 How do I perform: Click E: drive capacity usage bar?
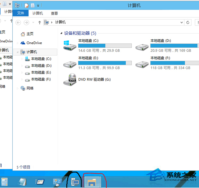(105, 63)
